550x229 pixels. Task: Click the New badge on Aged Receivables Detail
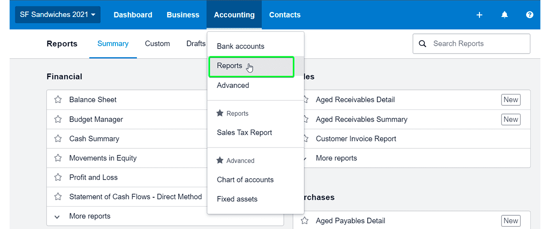point(511,99)
